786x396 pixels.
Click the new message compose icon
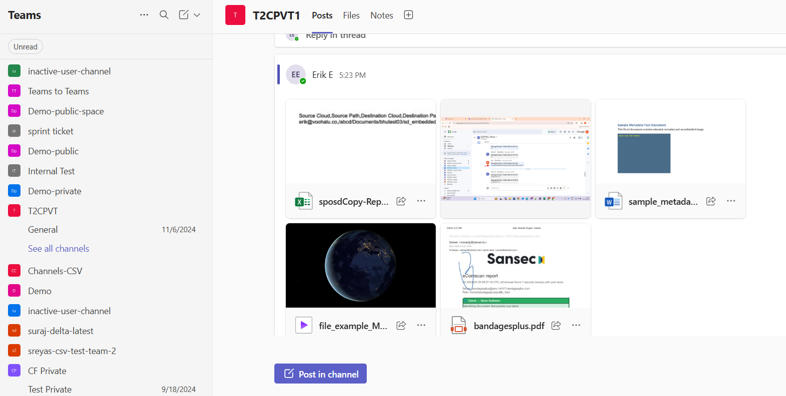(x=184, y=15)
